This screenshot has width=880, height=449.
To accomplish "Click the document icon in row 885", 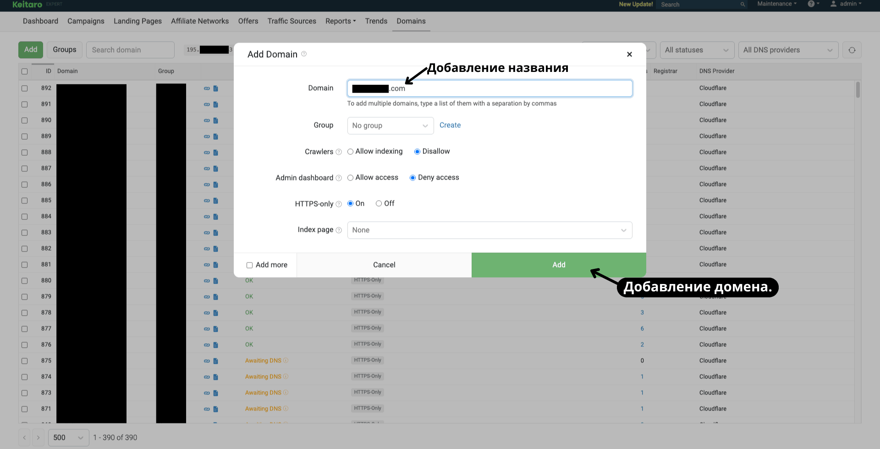I will coord(216,201).
